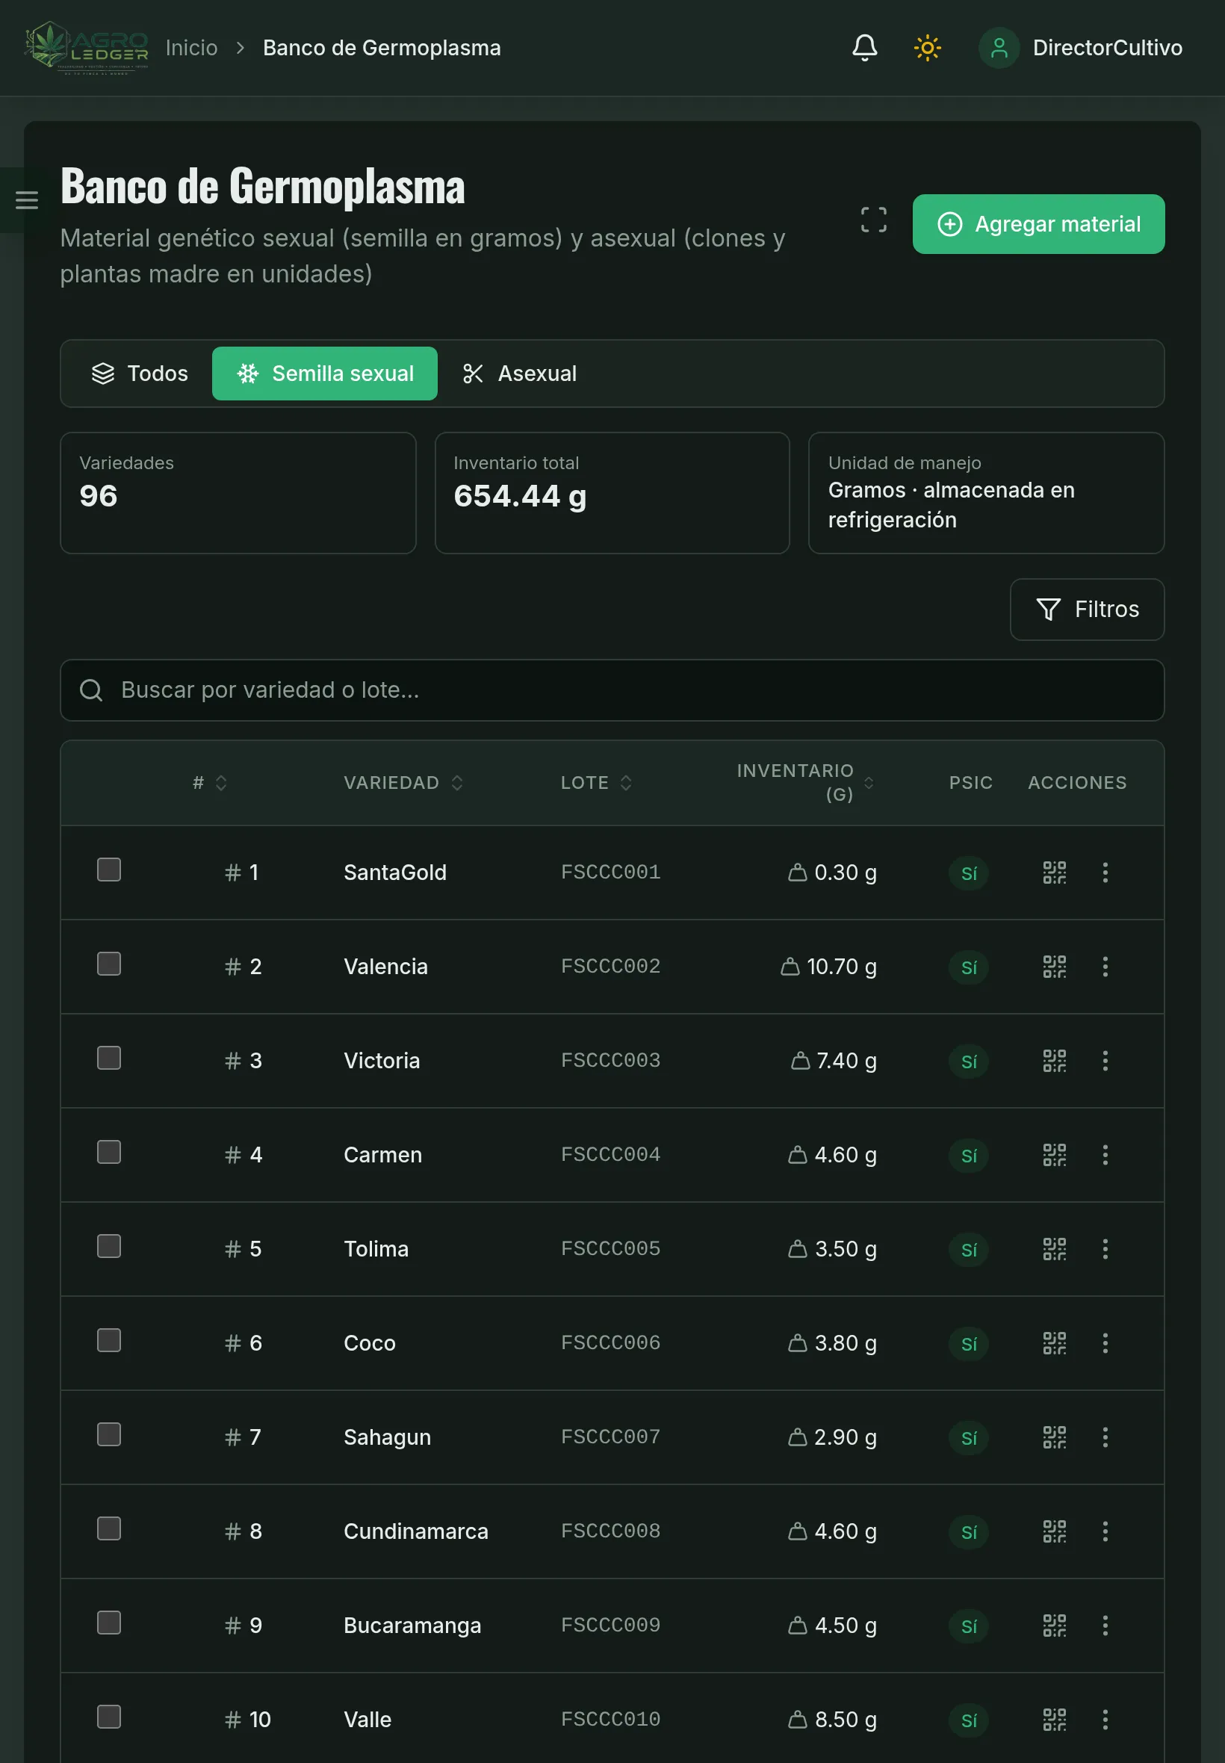Click the Sí PSIC badge for Coco
1225x1763 pixels.
tap(968, 1344)
